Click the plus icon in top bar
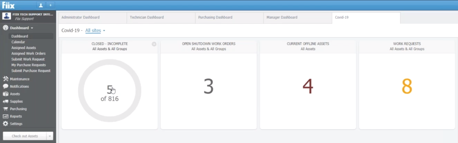 (x=50, y=5)
